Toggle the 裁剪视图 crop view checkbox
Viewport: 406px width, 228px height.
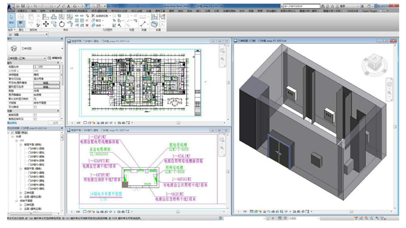click(x=35, y=115)
